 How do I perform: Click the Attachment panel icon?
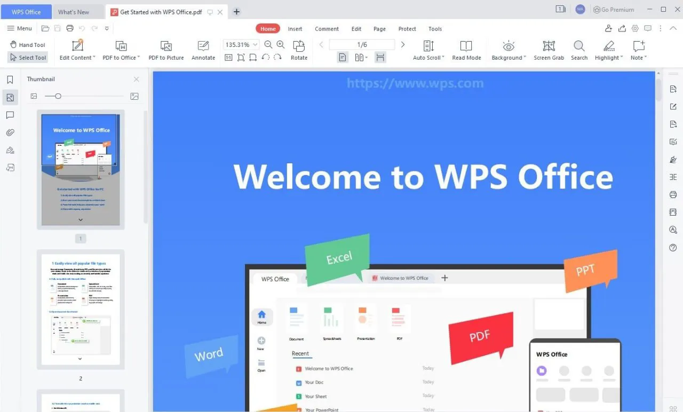pyautogui.click(x=10, y=132)
